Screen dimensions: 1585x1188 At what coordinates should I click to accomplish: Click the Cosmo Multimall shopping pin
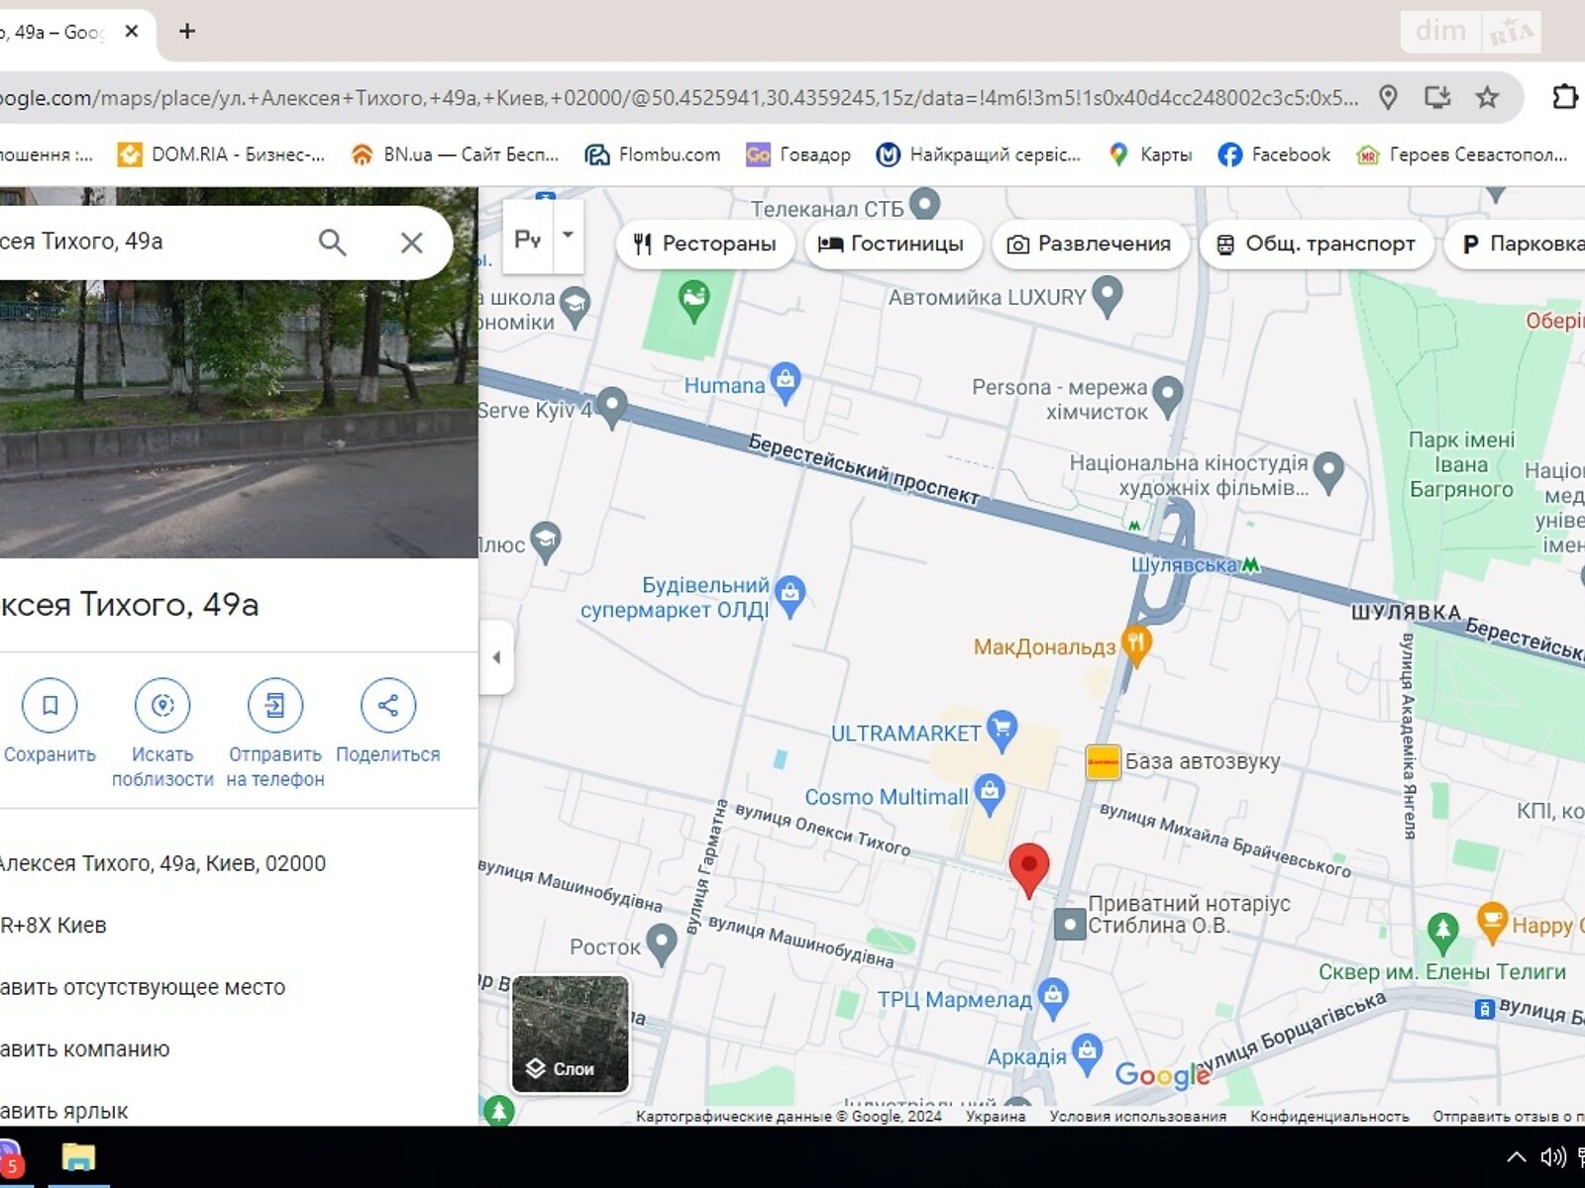pyautogui.click(x=990, y=794)
